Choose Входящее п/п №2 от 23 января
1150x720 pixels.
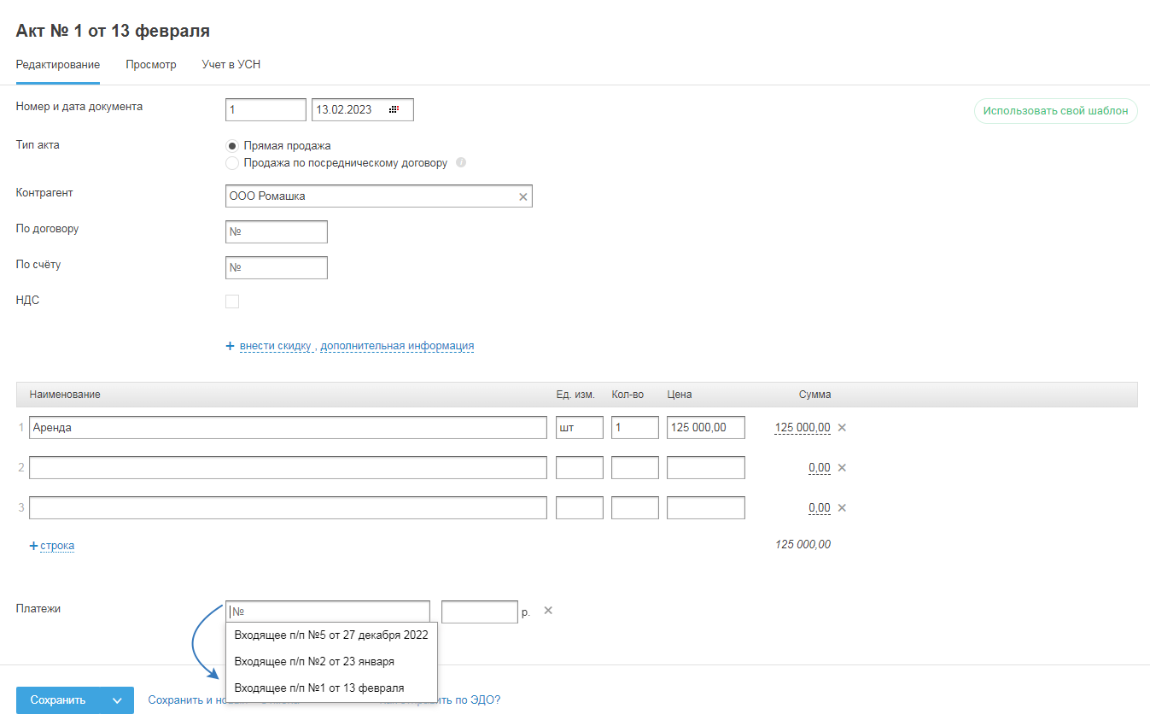[314, 661]
